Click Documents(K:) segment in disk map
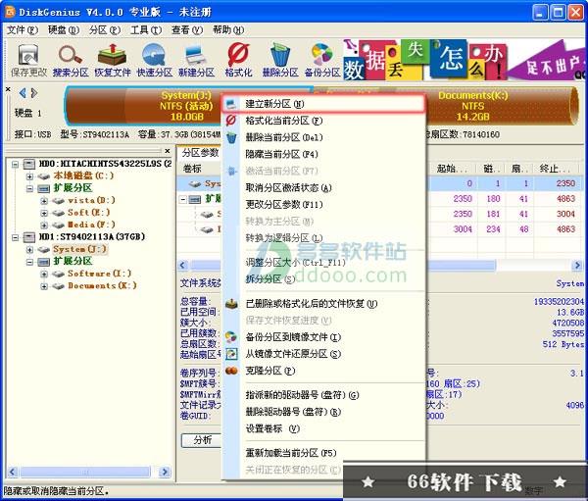This screenshot has width=588, height=501. (501, 106)
